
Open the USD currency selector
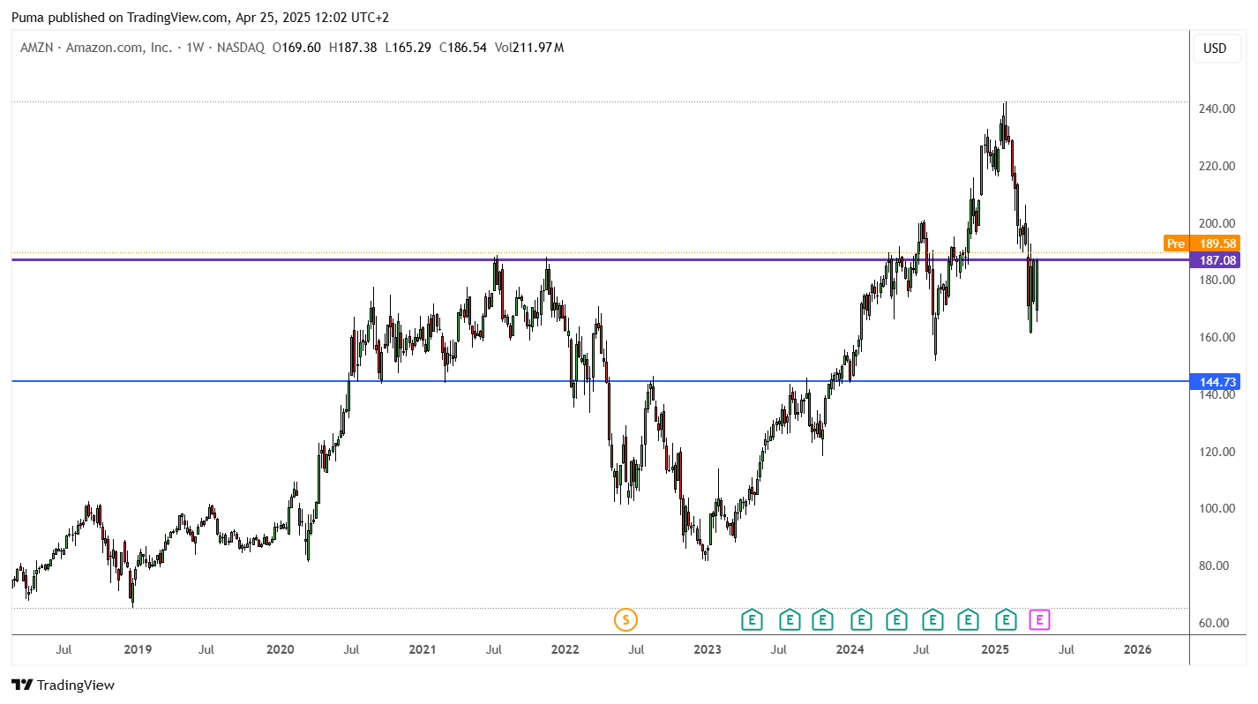pos(1215,49)
